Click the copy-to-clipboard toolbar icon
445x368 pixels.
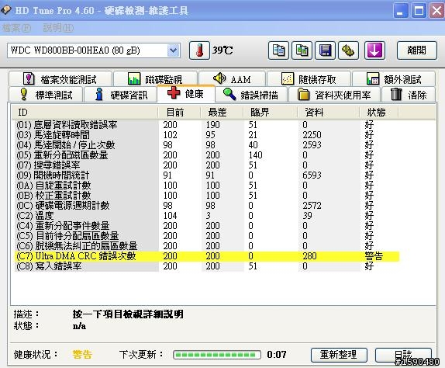coord(278,50)
